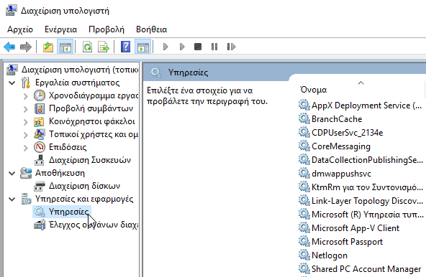Select Αποθήκευση in the tree
Viewport: 426px width, 277px height.
(60, 173)
